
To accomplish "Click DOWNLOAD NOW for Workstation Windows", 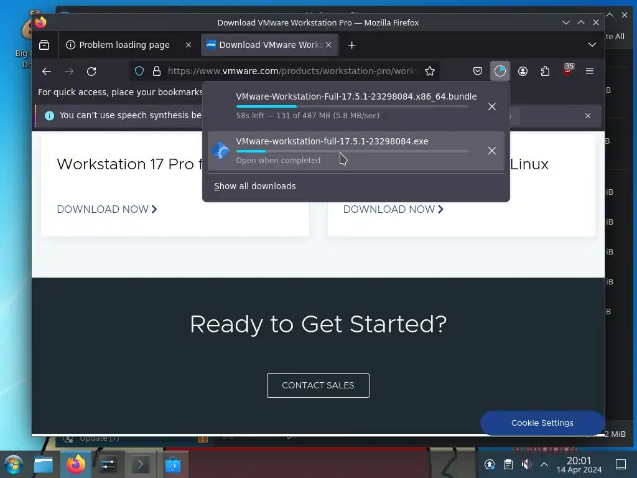I will (107, 209).
